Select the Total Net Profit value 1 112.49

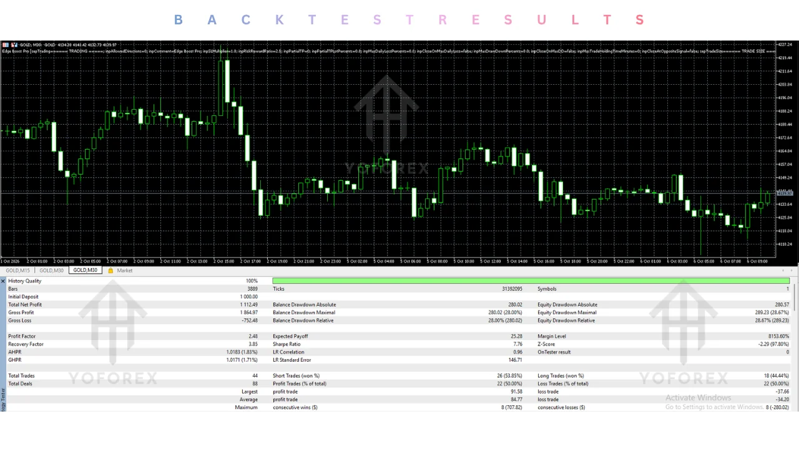pyautogui.click(x=249, y=305)
